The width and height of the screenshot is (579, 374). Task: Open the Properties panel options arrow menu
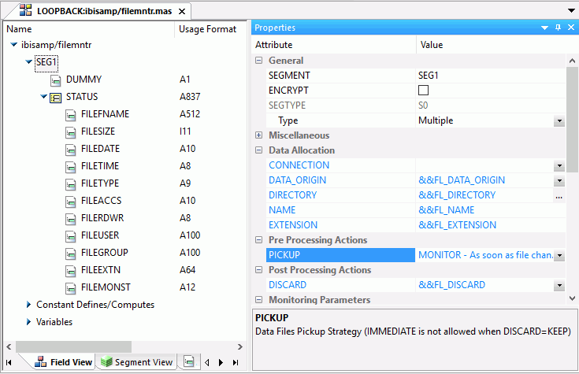(x=544, y=28)
